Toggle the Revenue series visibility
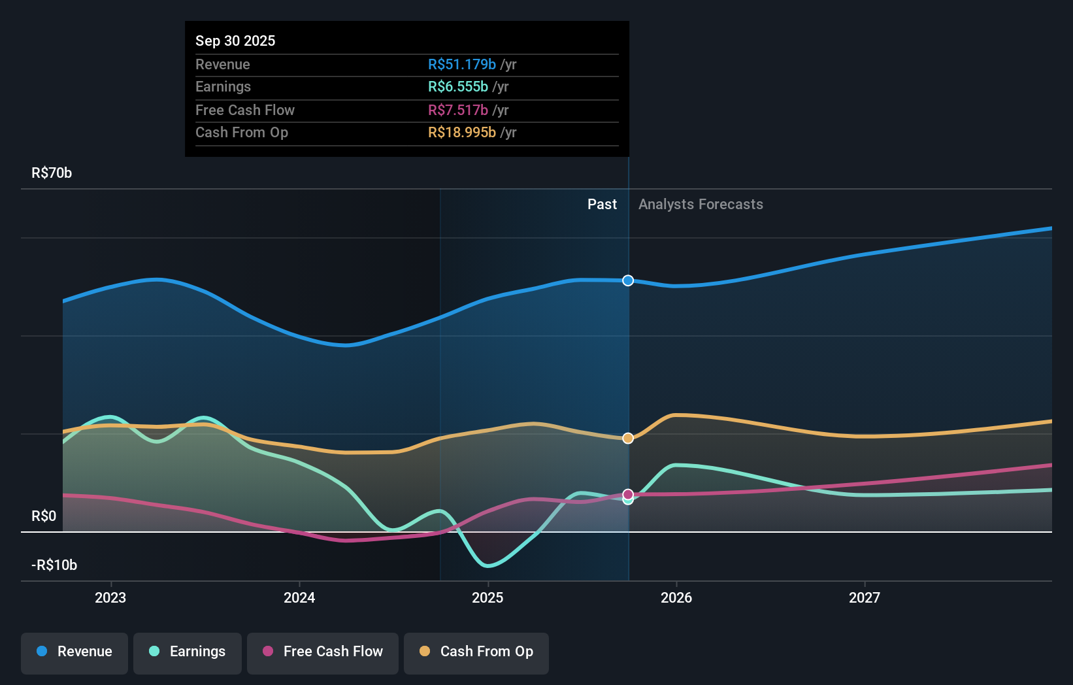 click(74, 652)
